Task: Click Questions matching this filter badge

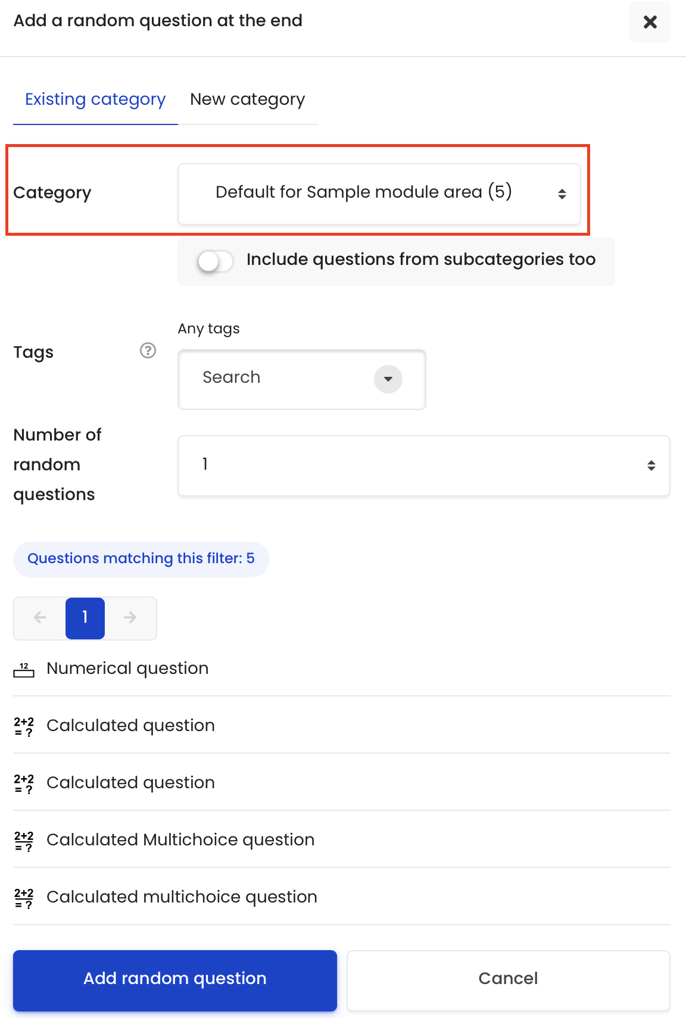Action: coord(141,558)
